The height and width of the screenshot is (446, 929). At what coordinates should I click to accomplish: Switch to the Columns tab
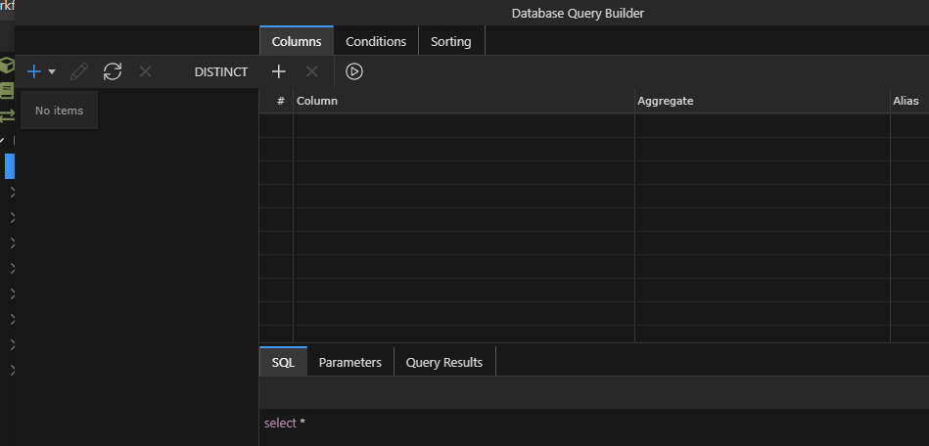coord(297,41)
